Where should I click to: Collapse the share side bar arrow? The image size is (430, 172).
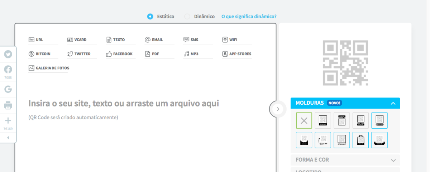8,138
